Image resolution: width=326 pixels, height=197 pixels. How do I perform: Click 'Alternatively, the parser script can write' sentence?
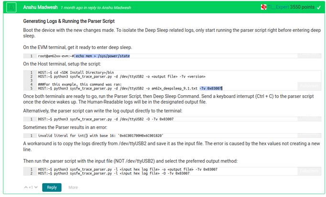[102, 111]
